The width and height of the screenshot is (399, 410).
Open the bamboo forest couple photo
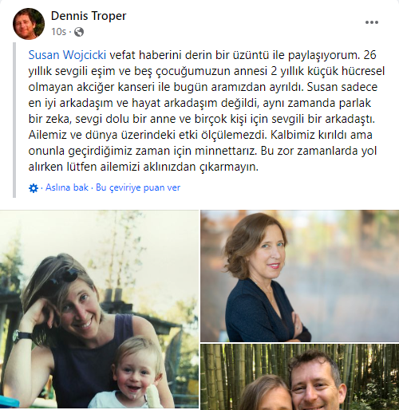(300, 376)
